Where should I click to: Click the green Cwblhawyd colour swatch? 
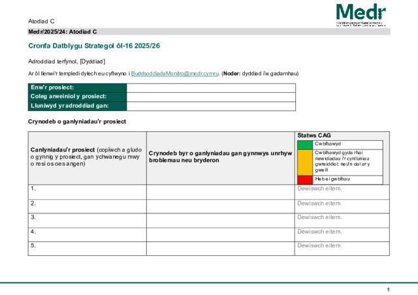305,144
